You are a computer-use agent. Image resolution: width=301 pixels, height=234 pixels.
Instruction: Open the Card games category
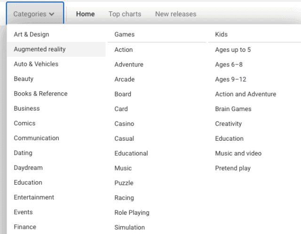tap(121, 109)
